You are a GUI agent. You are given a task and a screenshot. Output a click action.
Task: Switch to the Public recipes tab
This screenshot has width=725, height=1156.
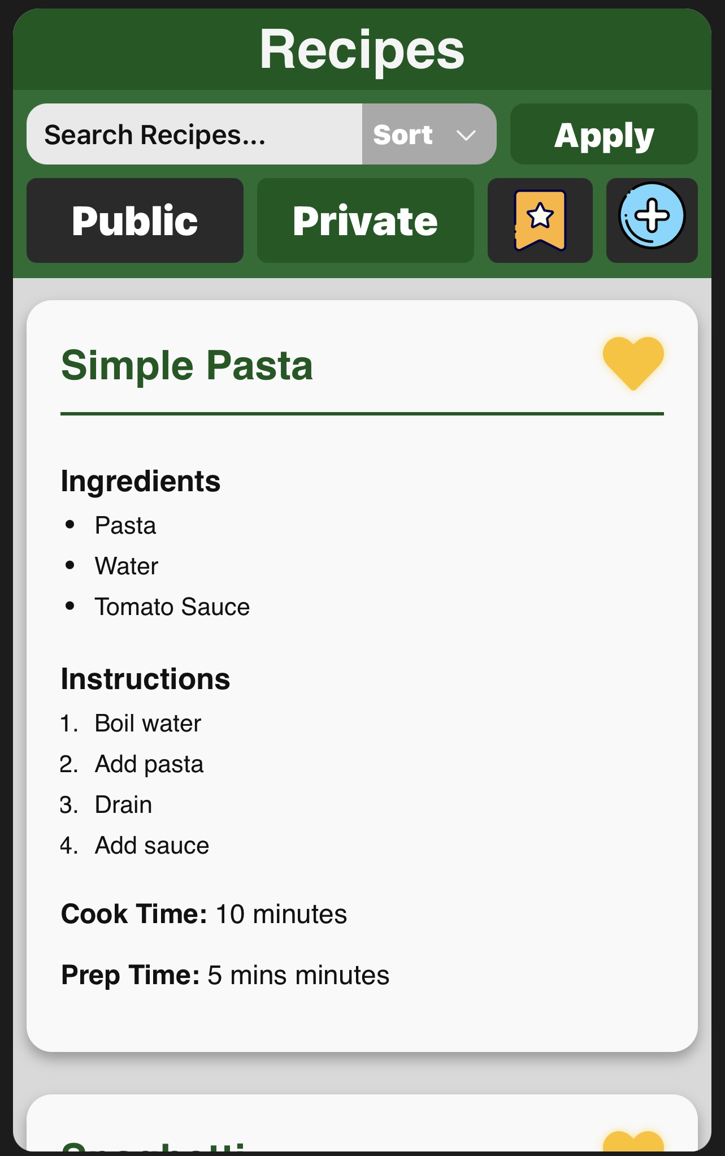[135, 220]
